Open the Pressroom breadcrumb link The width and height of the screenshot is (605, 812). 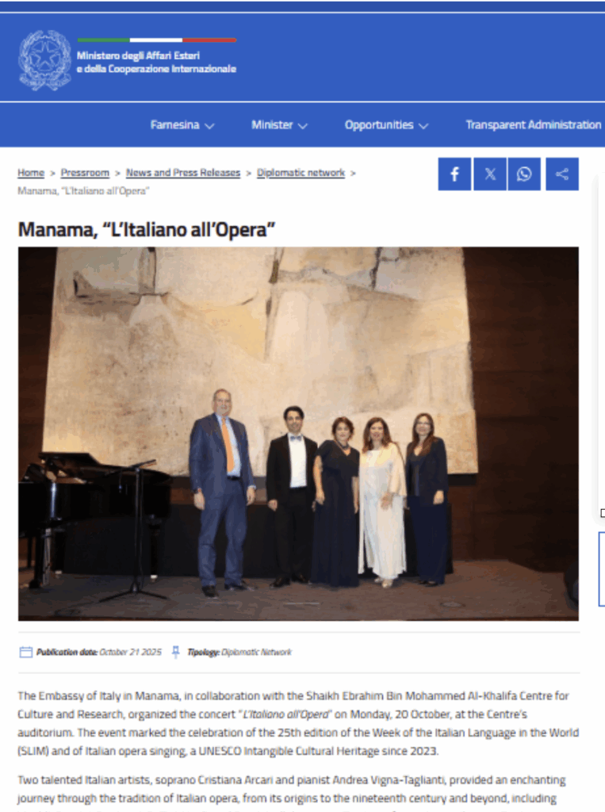coord(85,172)
